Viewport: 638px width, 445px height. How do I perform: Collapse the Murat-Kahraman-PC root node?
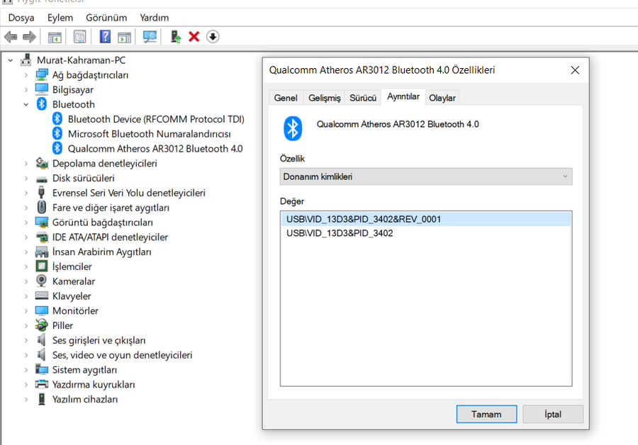coord(11,60)
